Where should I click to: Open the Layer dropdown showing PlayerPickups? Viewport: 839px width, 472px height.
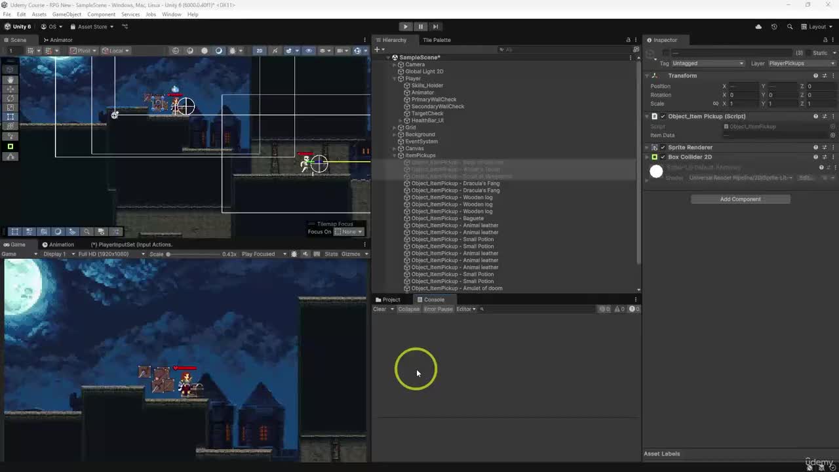point(802,64)
